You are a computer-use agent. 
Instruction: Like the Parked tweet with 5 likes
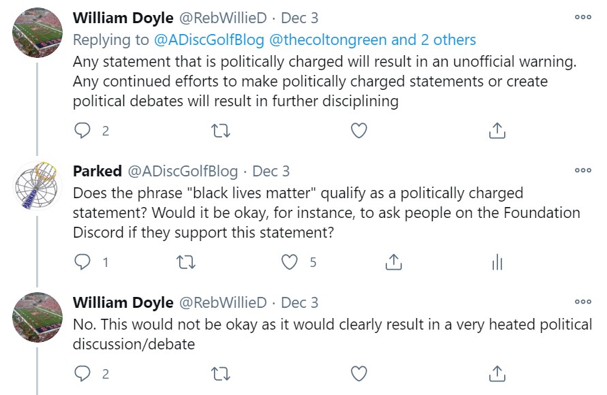[x=290, y=262]
